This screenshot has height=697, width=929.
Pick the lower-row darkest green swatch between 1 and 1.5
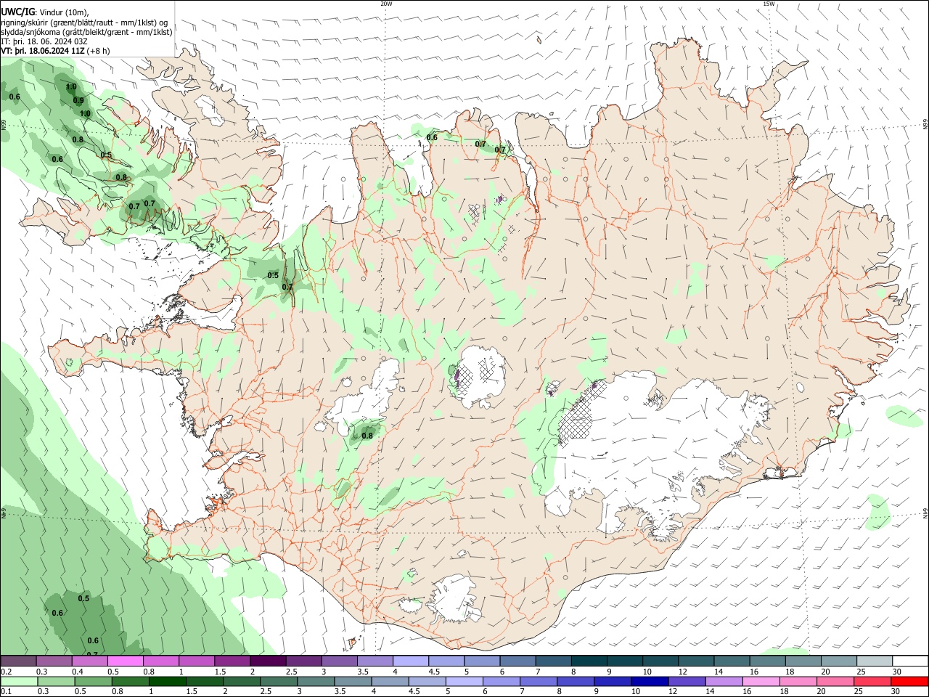coord(167,681)
